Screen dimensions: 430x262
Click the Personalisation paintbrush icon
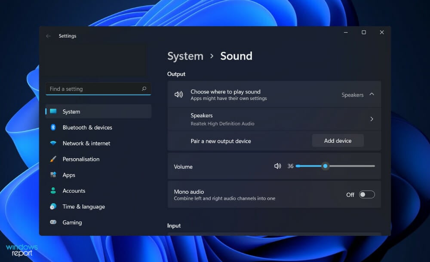click(x=53, y=159)
